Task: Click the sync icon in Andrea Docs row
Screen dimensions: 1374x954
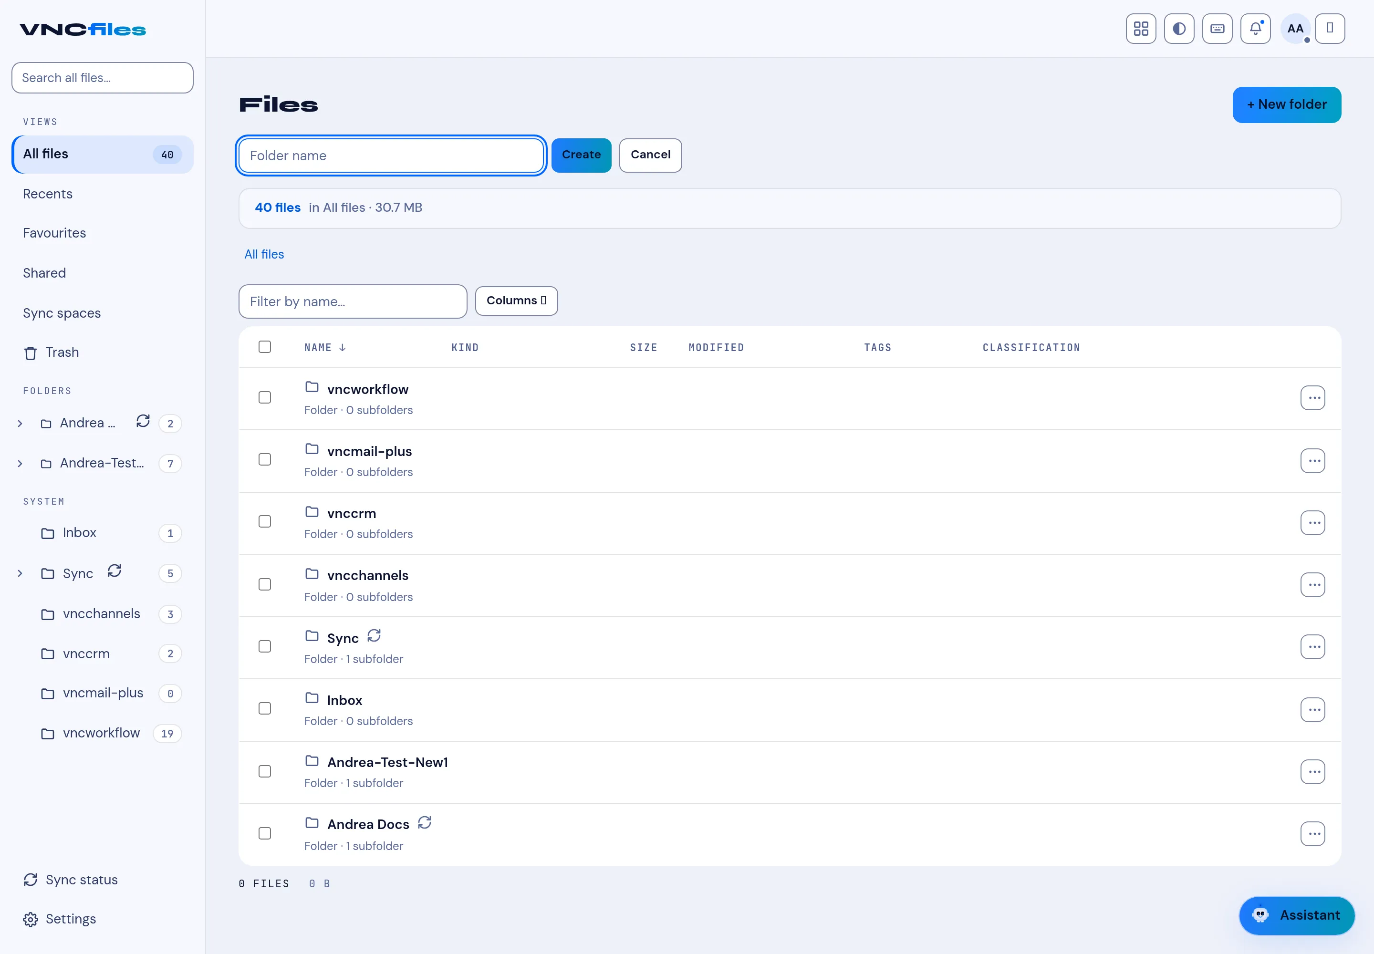Action: click(x=425, y=823)
